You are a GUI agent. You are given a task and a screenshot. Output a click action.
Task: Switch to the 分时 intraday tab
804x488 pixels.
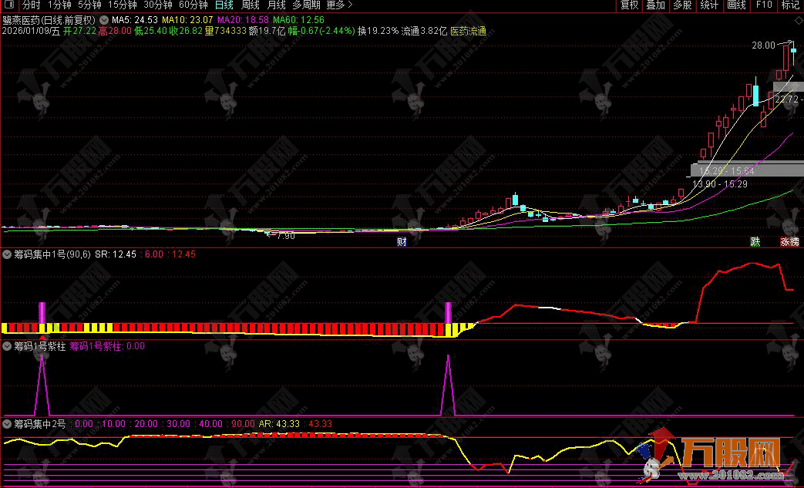click(31, 5)
